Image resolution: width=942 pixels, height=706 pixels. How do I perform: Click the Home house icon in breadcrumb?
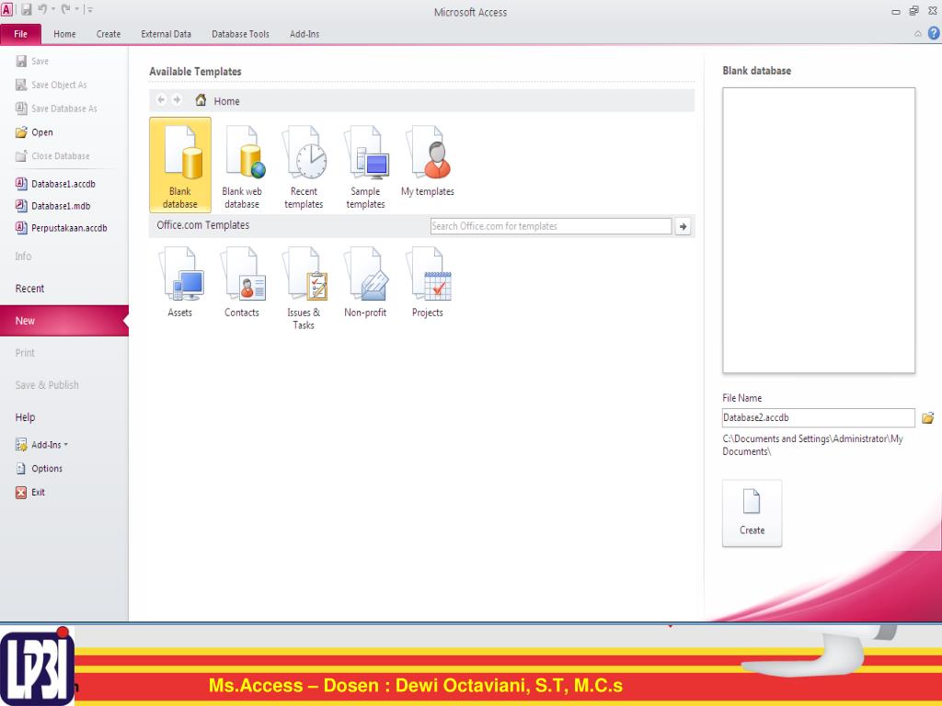click(x=201, y=100)
